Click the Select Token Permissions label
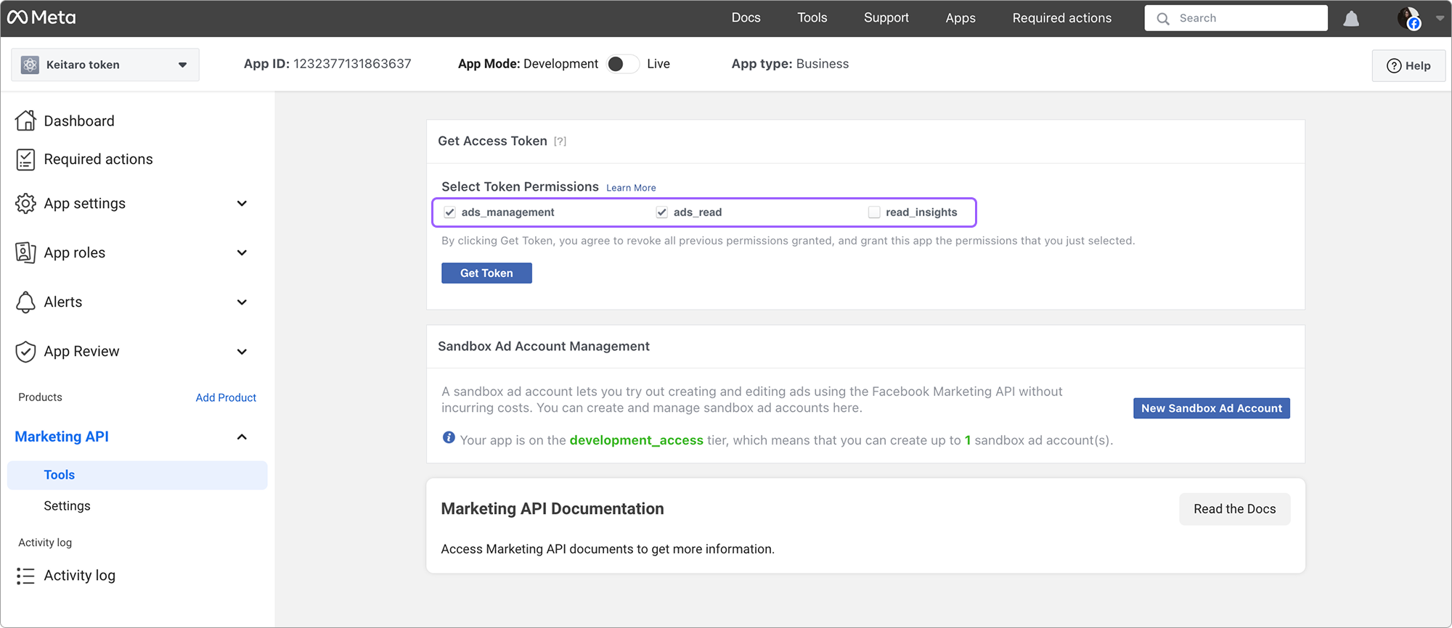Viewport: 1452px width, 628px height. pyautogui.click(x=520, y=187)
